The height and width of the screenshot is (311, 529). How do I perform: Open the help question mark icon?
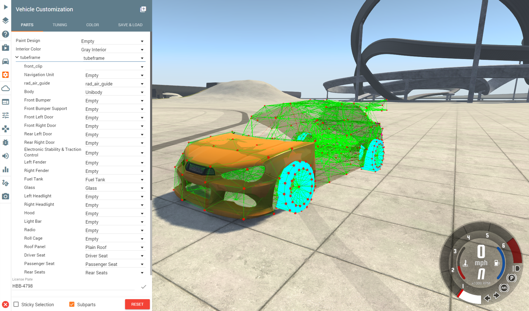6,34
